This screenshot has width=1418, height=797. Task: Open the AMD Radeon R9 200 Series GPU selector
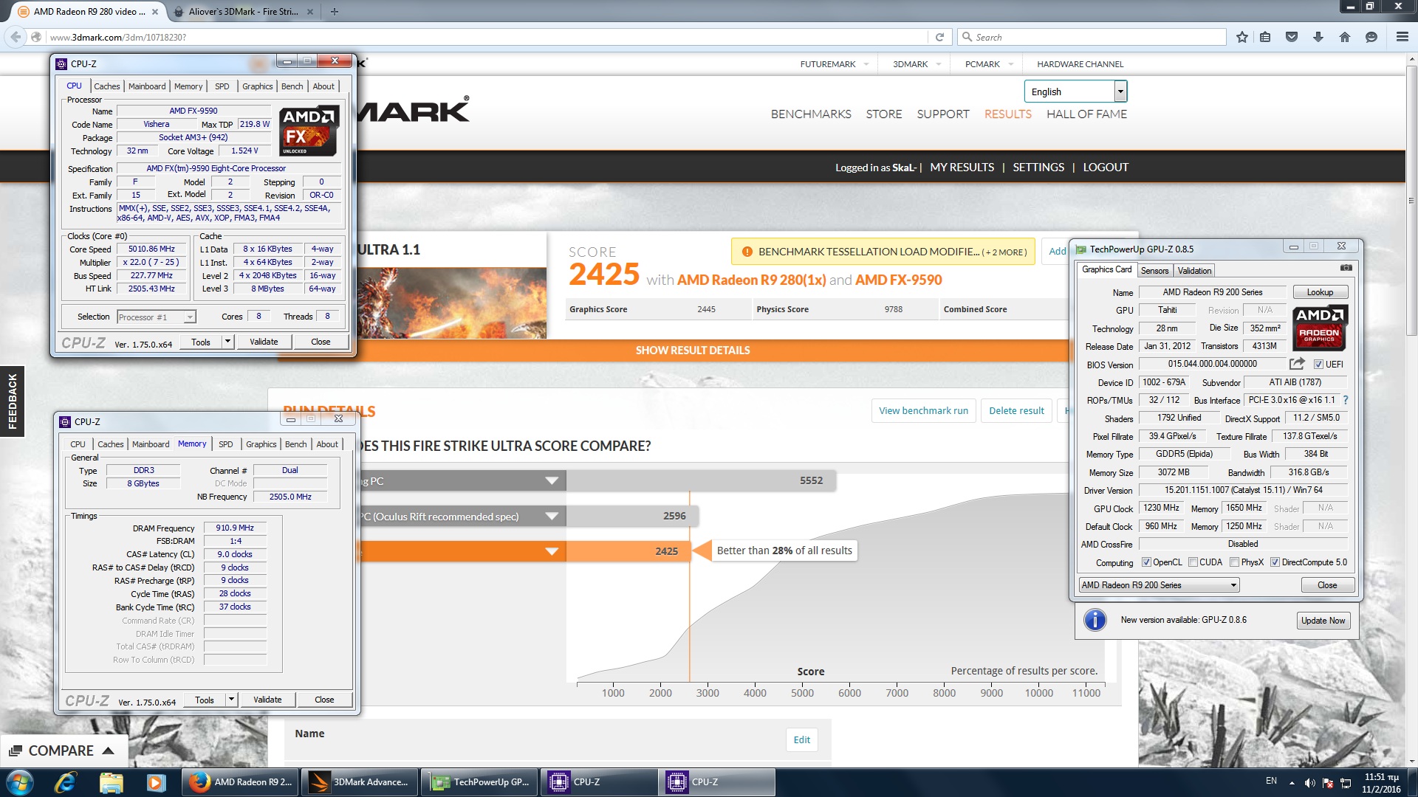pos(1159,585)
